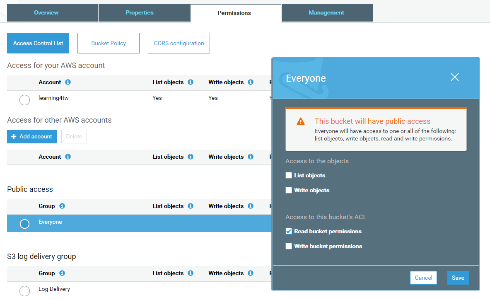Click info icon next to List objects in Public access
Screen dimensions: 490x300
191,206
